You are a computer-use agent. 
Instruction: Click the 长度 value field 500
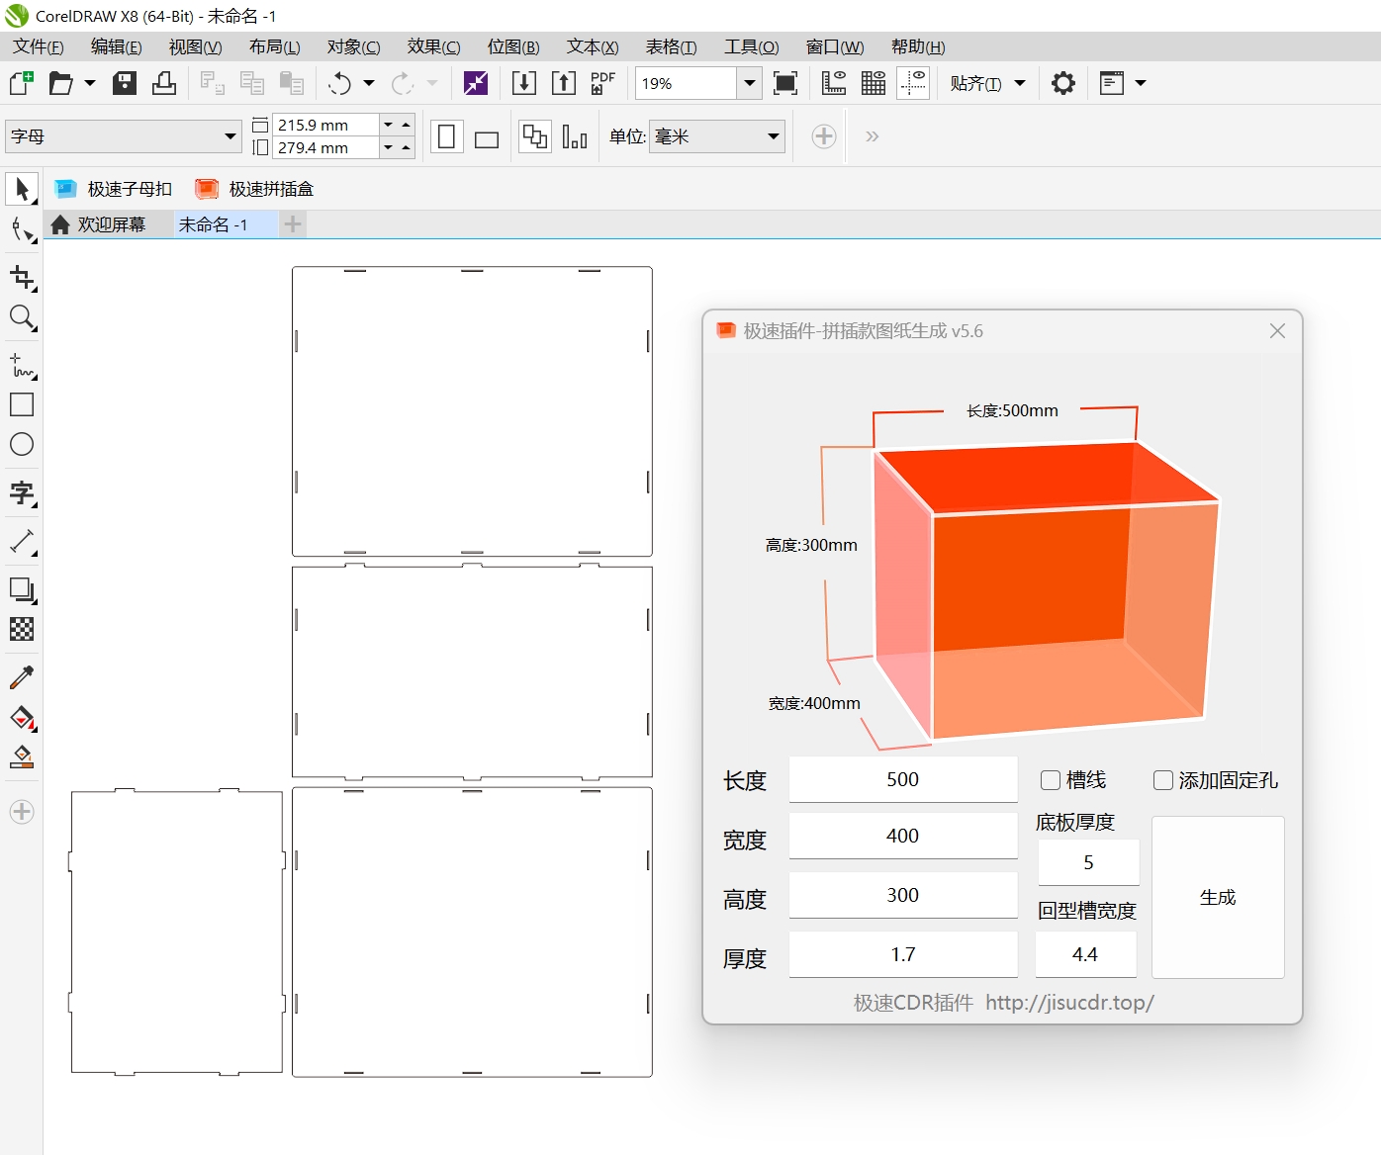(x=903, y=779)
